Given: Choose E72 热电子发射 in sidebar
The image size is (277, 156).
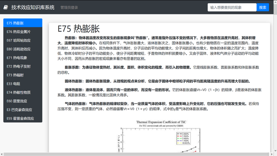Looking at the screenshot, I should click(23, 66).
